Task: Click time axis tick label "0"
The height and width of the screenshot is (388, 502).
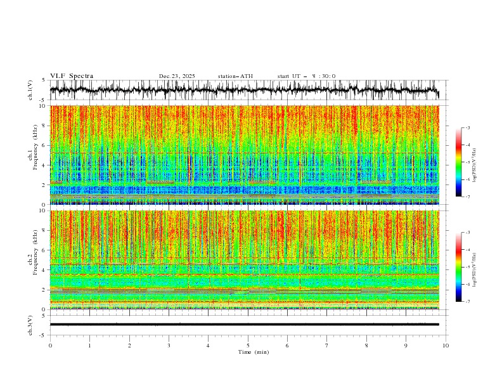Action: click(x=50, y=346)
